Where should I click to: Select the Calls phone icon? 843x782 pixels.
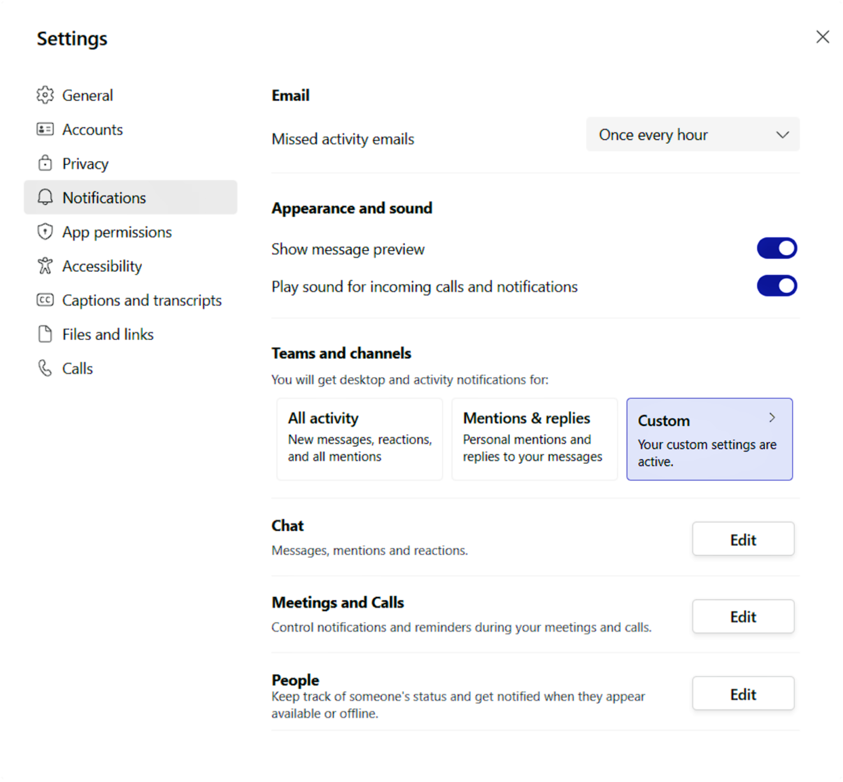point(45,368)
